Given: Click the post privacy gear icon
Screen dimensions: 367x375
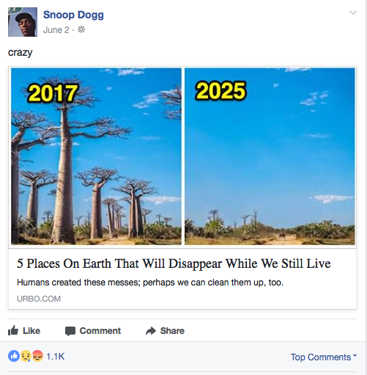Looking at the screenshot, I should click(81, 30).
